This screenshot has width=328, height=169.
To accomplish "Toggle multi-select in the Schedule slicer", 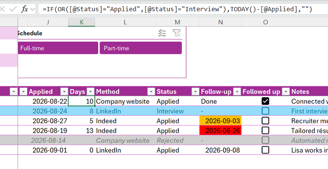I will (x=162, y=33).
